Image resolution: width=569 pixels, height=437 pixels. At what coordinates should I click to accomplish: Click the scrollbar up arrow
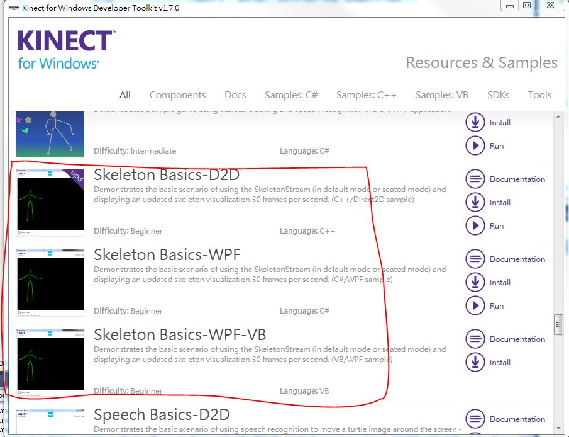coord(558,116)
